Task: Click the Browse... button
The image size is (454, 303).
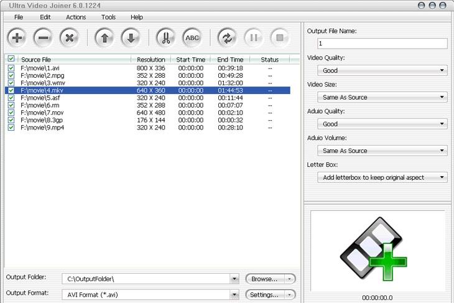Action: coord(265,279)
